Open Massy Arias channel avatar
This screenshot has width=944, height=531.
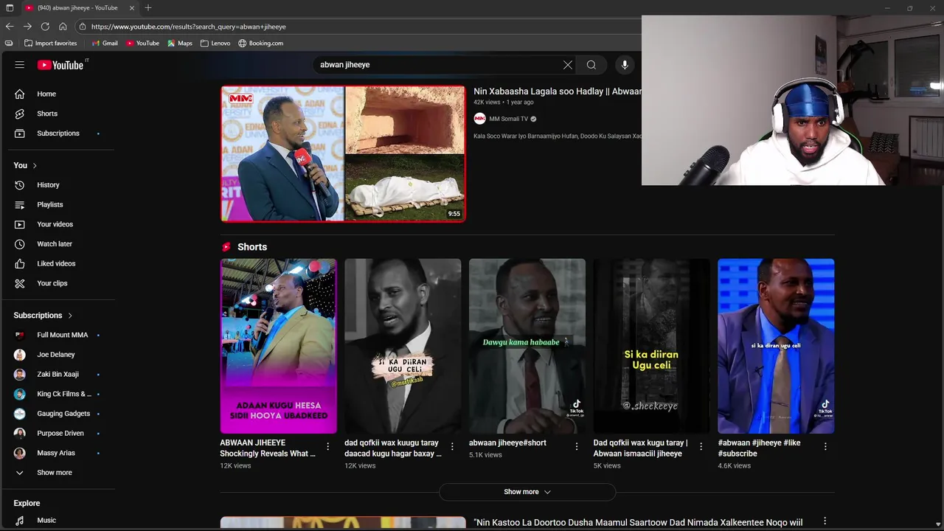[x=20, y=453]
